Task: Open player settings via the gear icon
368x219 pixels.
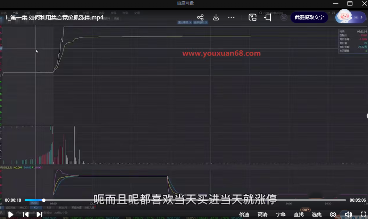Action: (x=333, y=214)
